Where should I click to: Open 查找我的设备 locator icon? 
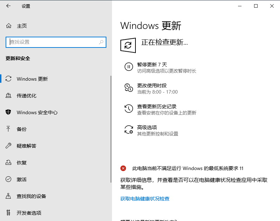[8, 196]
